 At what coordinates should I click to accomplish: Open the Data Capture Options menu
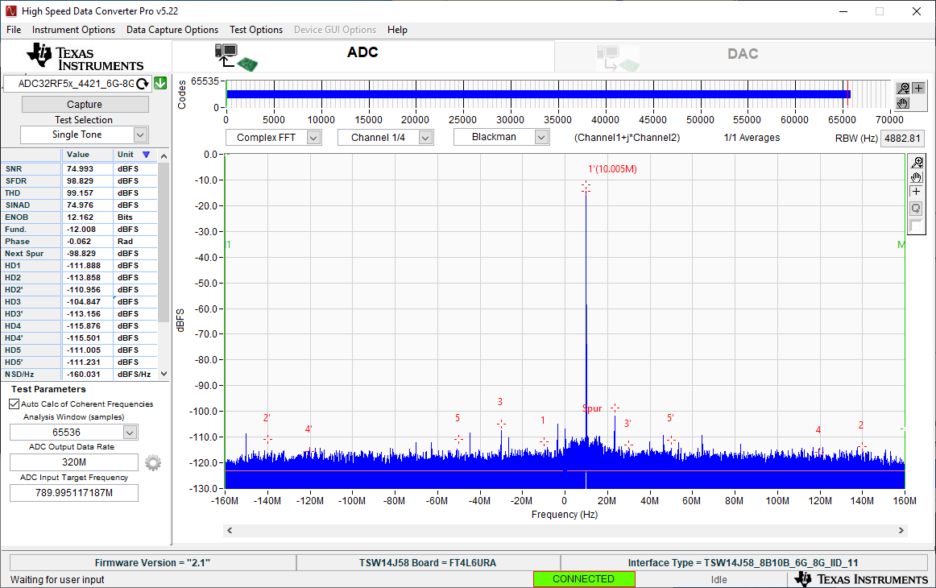click(172, 30)
